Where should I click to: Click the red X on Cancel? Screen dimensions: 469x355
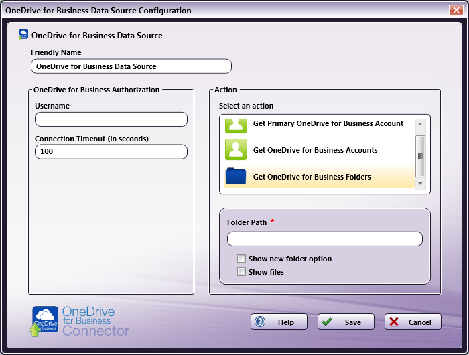[x=394, y=322]
